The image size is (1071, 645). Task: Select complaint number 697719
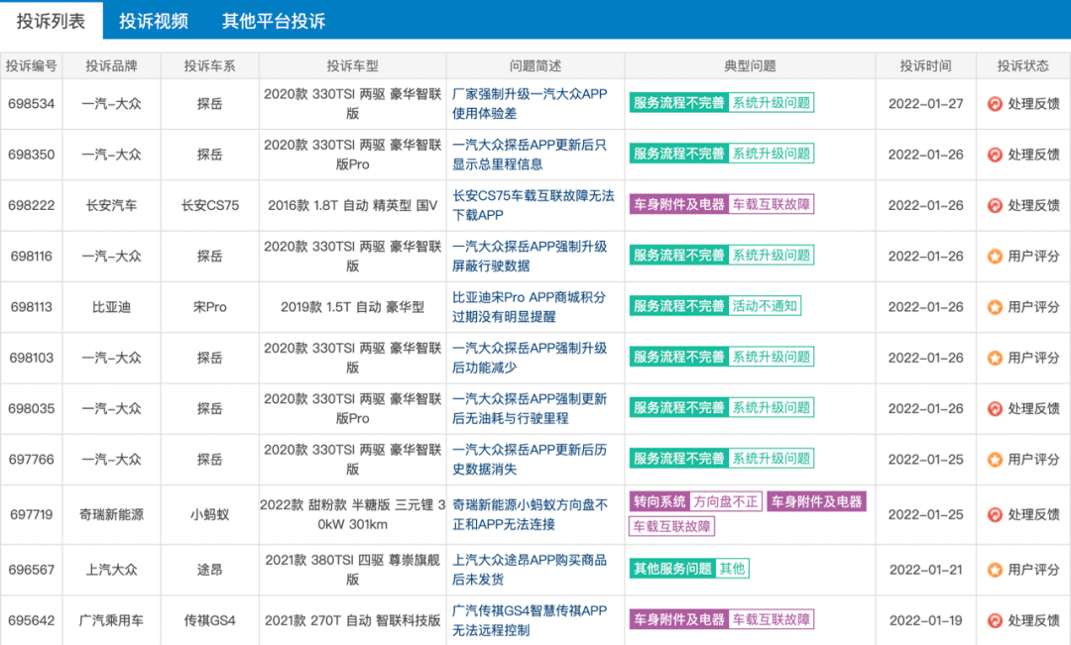pos(32,514)
